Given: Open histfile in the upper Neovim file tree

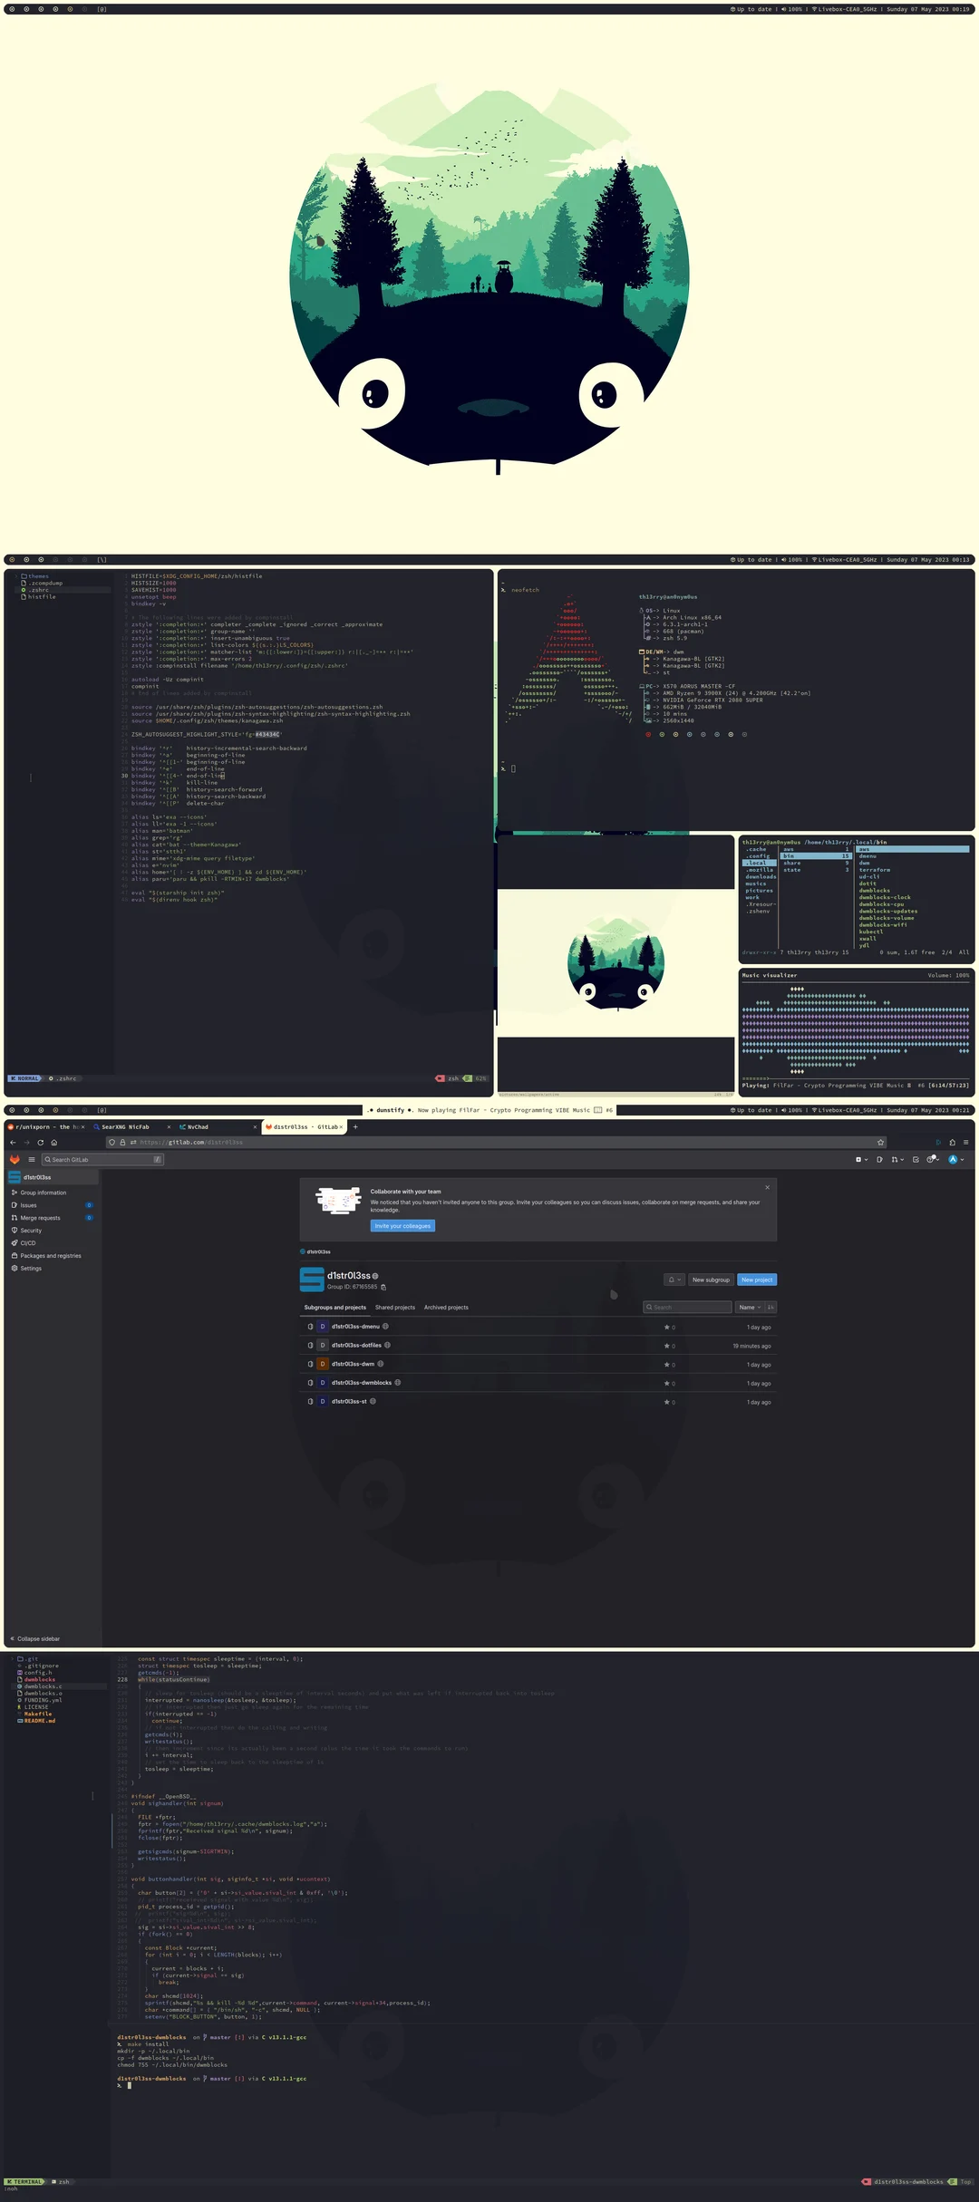Looking at the screenshot, I should (38, 597).
